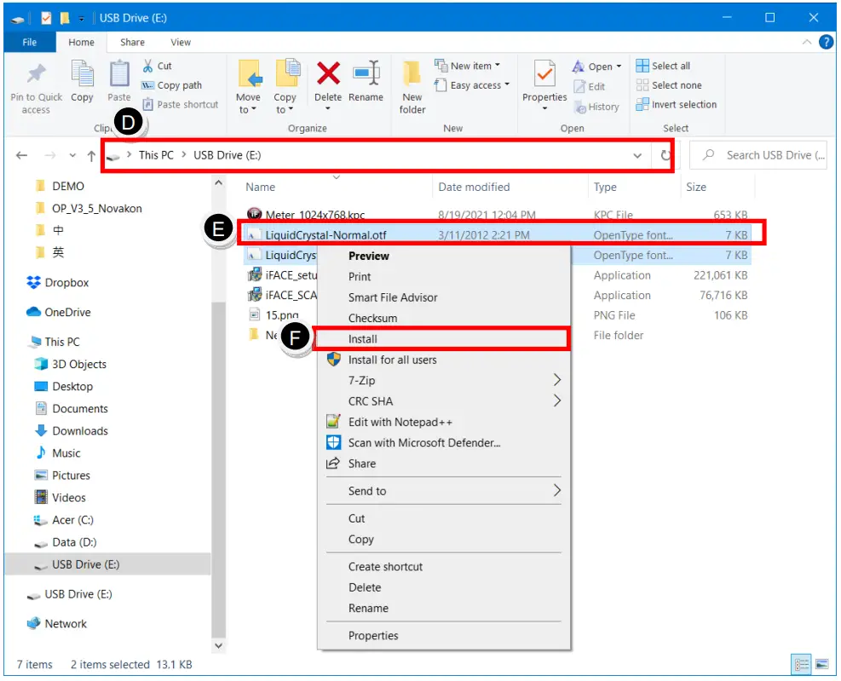Click the Search USB Drive field
Image resolution: width=841 pixels, height=681 pixels.
(x=757, y=156)
